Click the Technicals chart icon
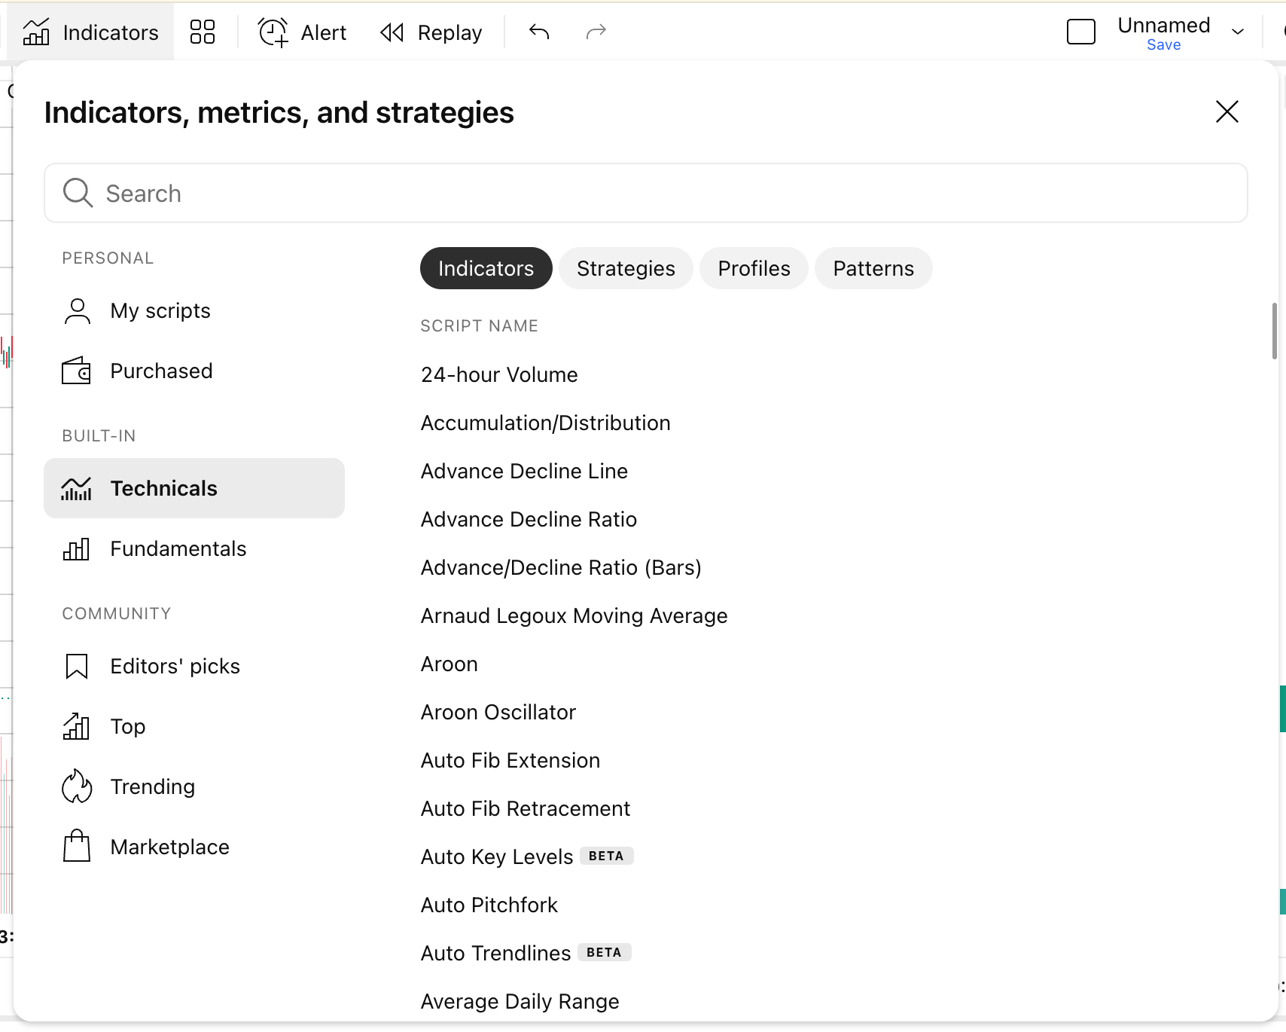This screenshot has width=1286, height=1032. tap(77, 488)
